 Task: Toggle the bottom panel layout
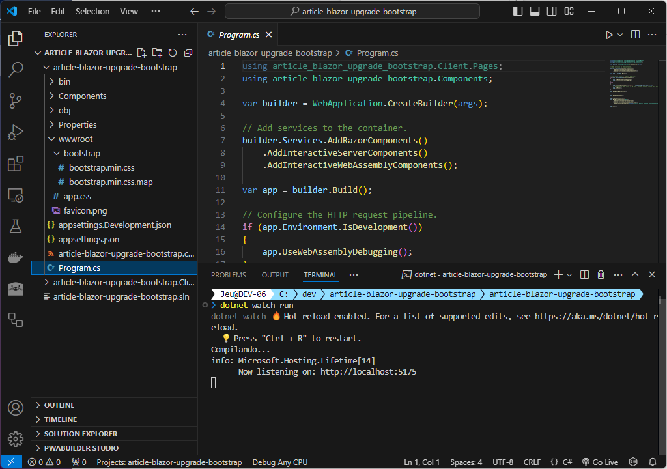pos(535,12)
